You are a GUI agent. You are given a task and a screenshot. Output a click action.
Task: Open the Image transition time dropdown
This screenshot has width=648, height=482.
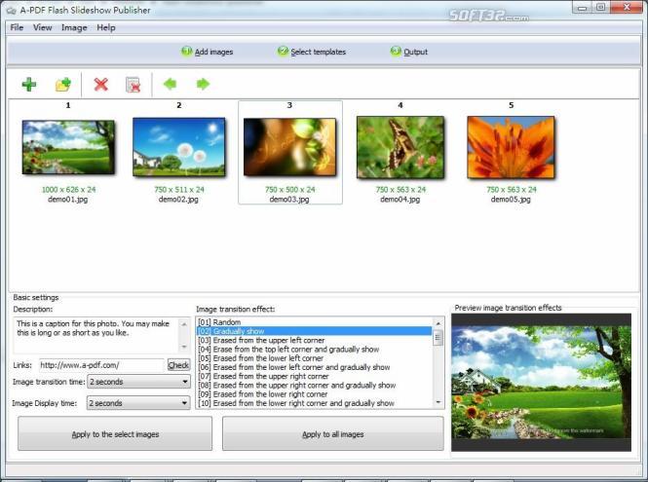point(138,382)
